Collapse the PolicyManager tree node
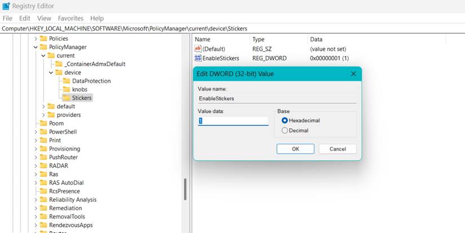Image resolution: width=465 pixels, height=233 pixels. tap(36, 47)
